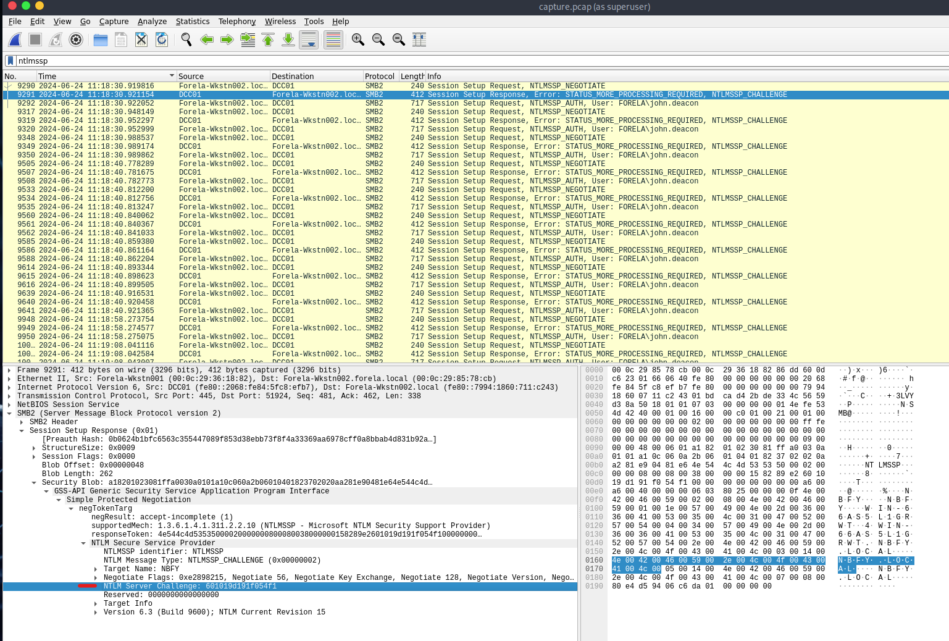
Task: Jump to the first packet
Action: pyautogui.click(x=268, y=40)
